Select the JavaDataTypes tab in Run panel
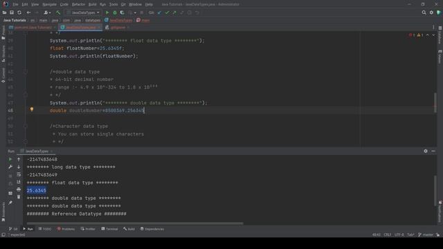This screenshot has width=443, height=249. 37,151
